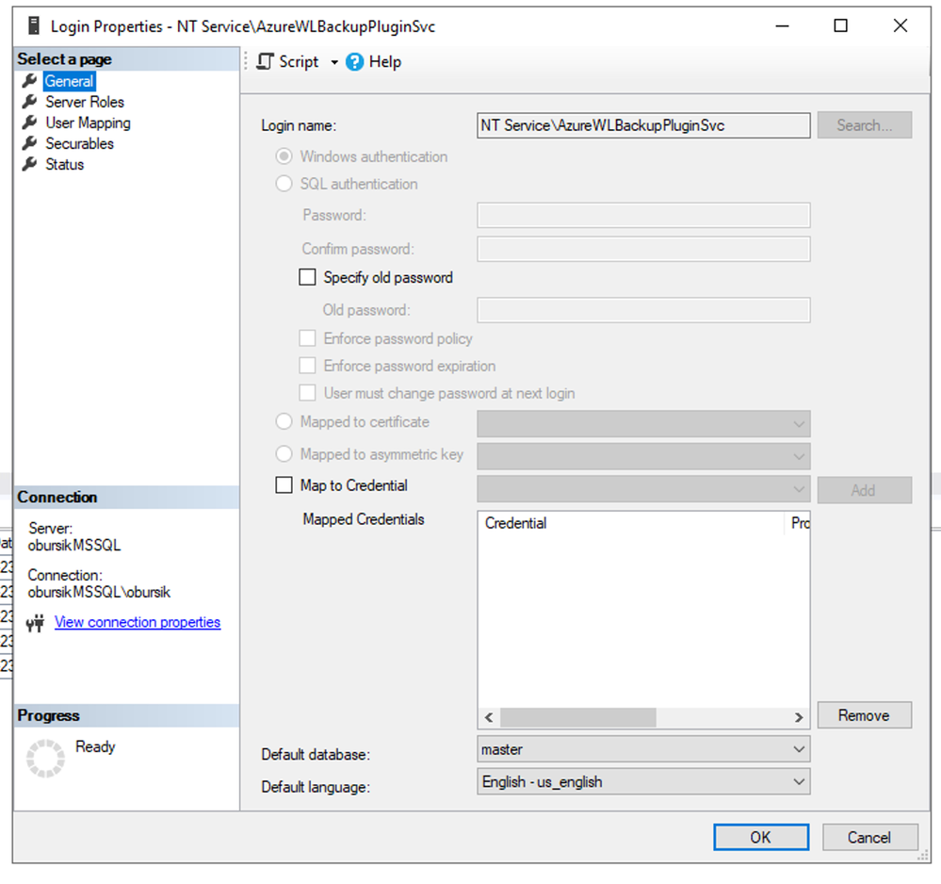Image resolution: width=941 pixels, height=884 pixels.
Task: Click wrench icon next to User Mapping
Action: (x=30, y=123)
